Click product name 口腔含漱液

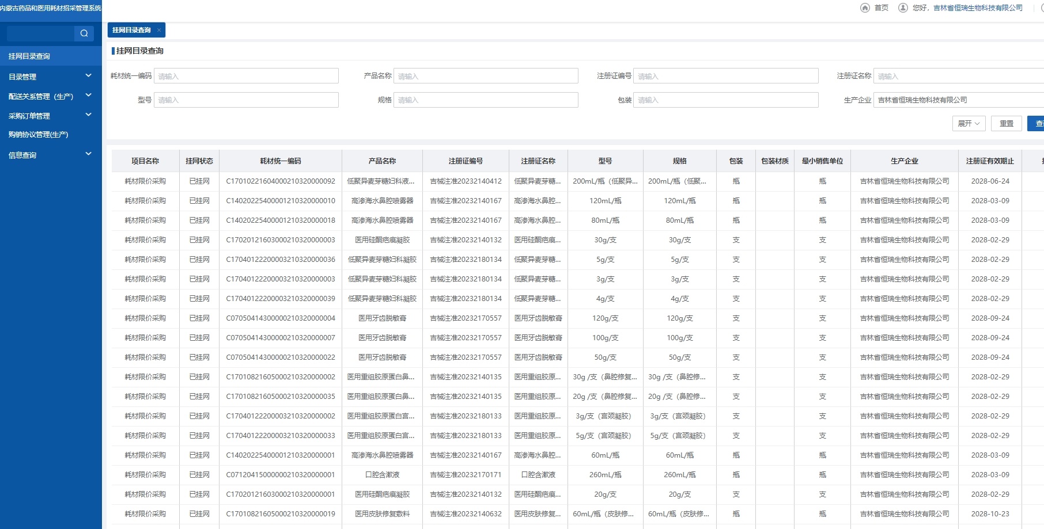click(x=383, y=474)
